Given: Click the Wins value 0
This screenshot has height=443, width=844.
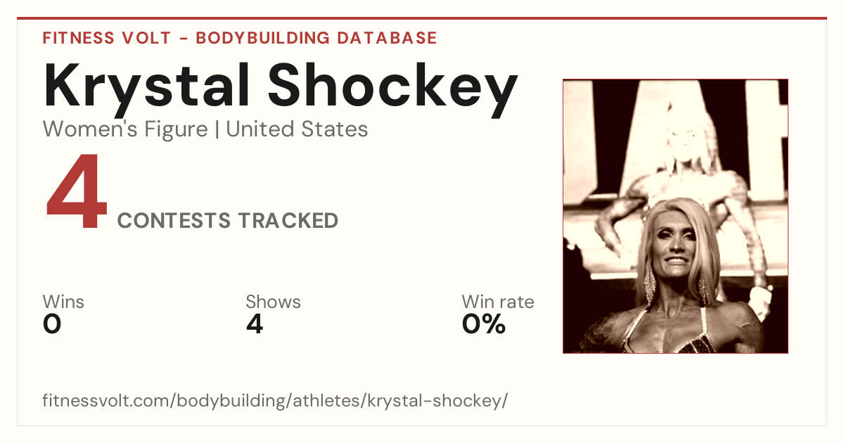Looking at the screenshot, I should coord(52,324).
